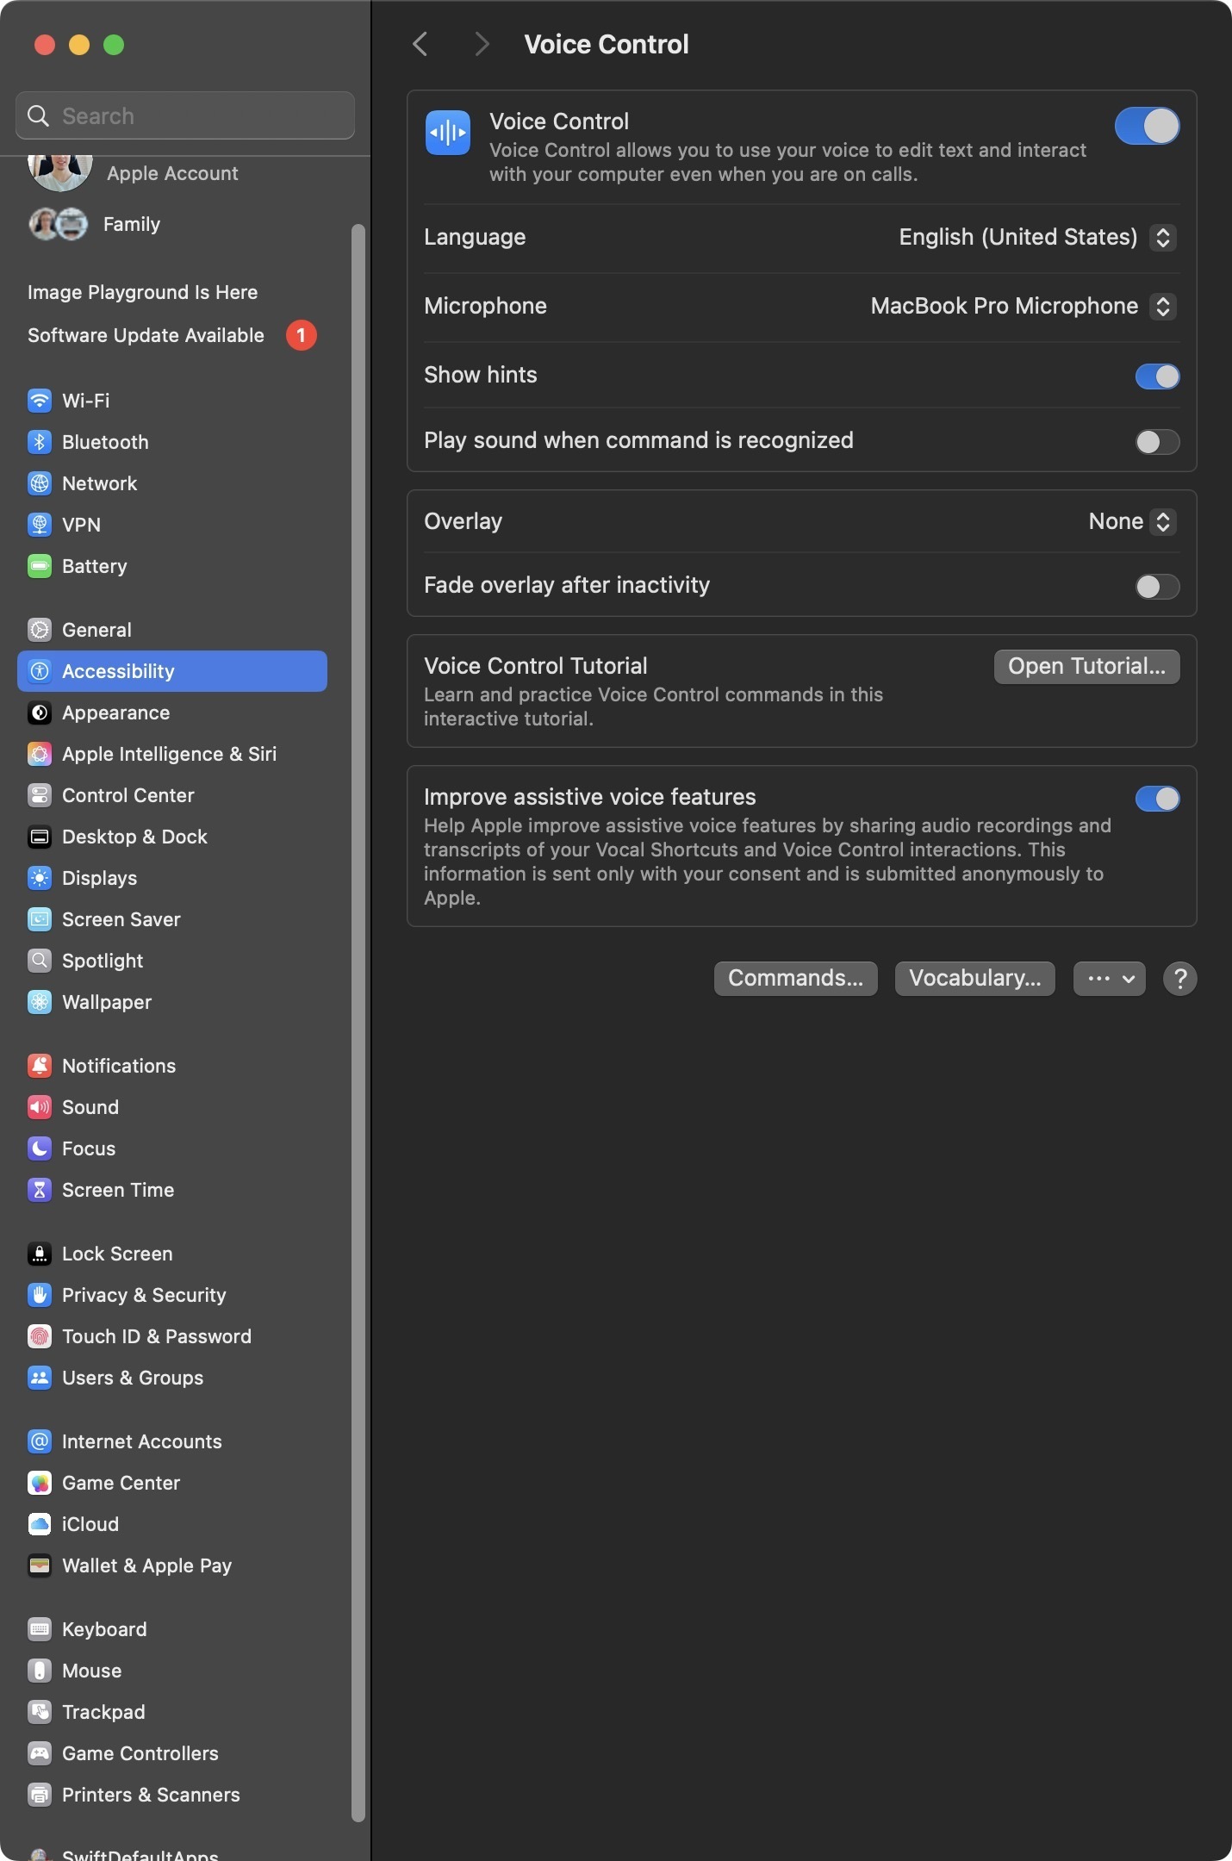The width and height of the screenshot is (1232, 1861).
Task: Disable the main Voice Control switch
Action: 1147,126
